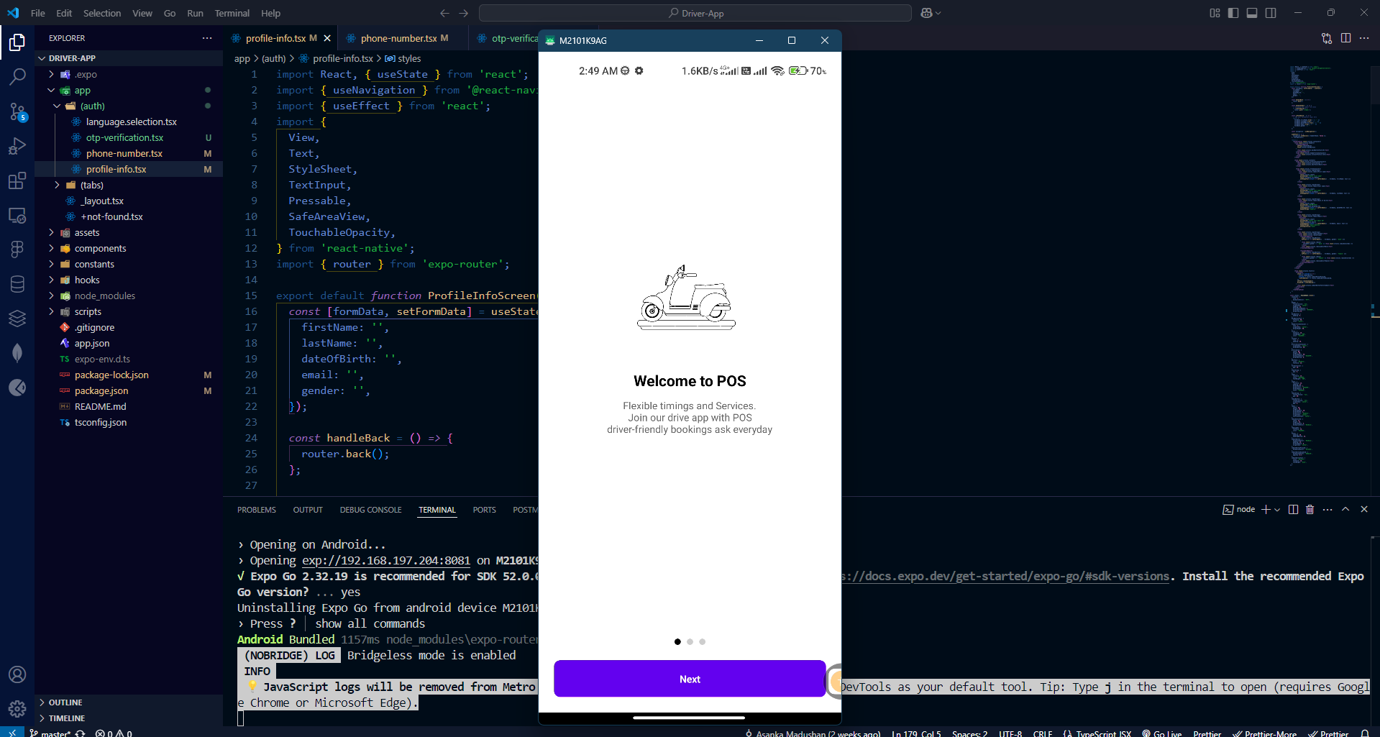The height and width of the screenshot is (737, 1380).
Task: Maximize the terminal panel with the chevron
Action: pos(1345,509)
